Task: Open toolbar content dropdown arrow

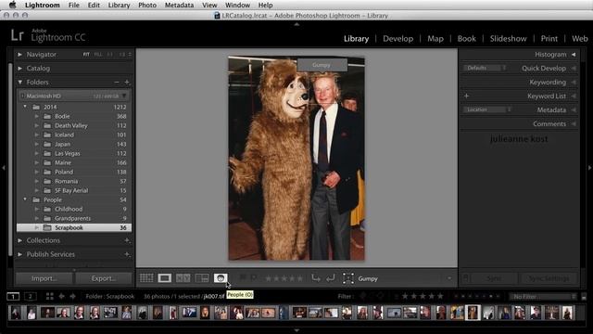Action: click(x=449, y=278)
